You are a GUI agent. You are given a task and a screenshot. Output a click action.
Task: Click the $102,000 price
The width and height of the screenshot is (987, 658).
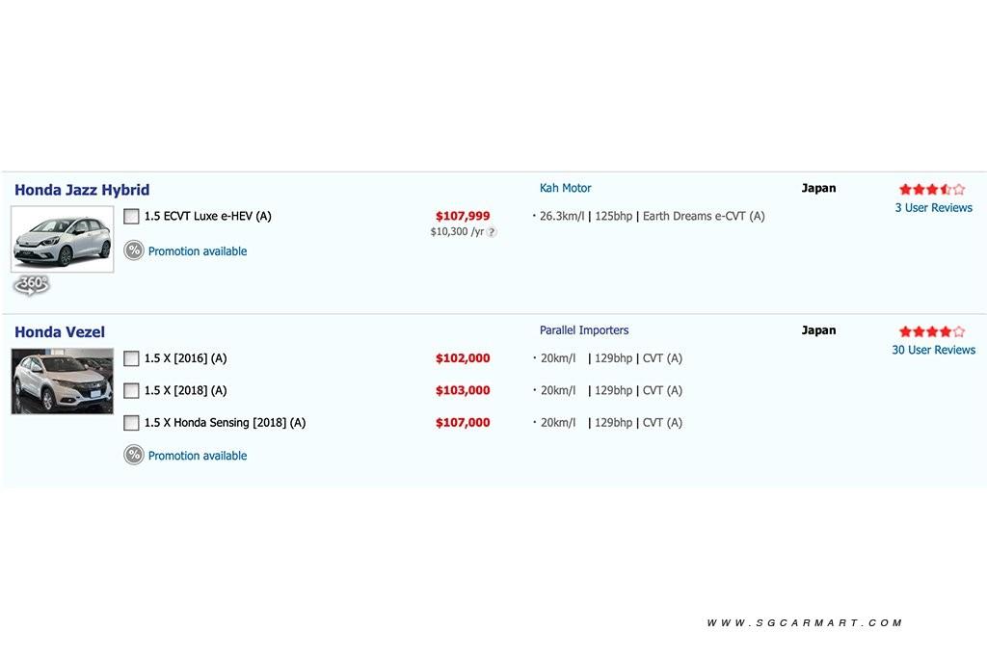[x=463, y=358]
